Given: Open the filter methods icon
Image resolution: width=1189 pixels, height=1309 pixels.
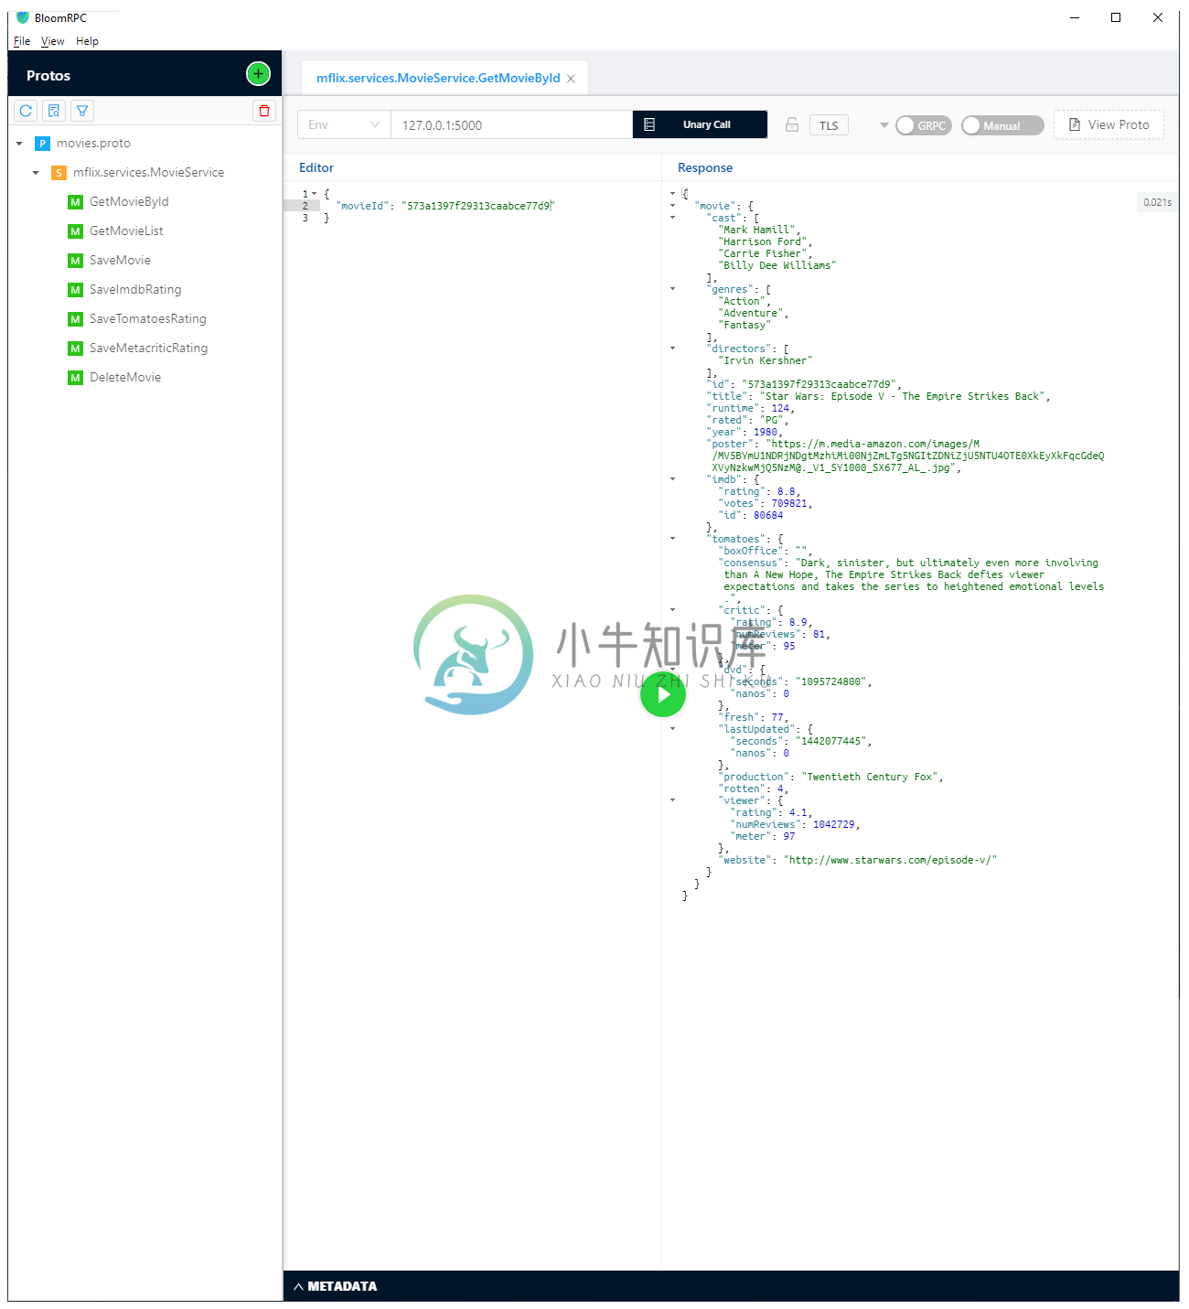Looking at the screenshot, I should click(x=82, y=111).
